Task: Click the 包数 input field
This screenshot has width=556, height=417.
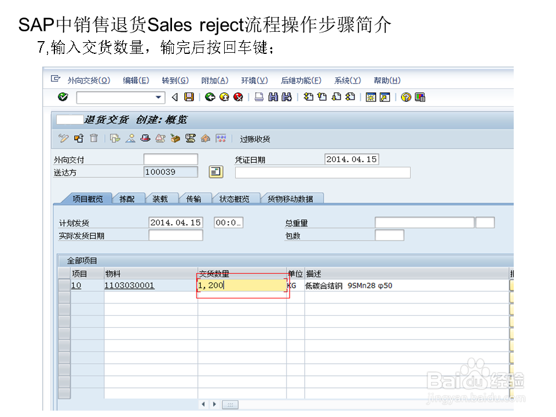Action: (389, 235)
